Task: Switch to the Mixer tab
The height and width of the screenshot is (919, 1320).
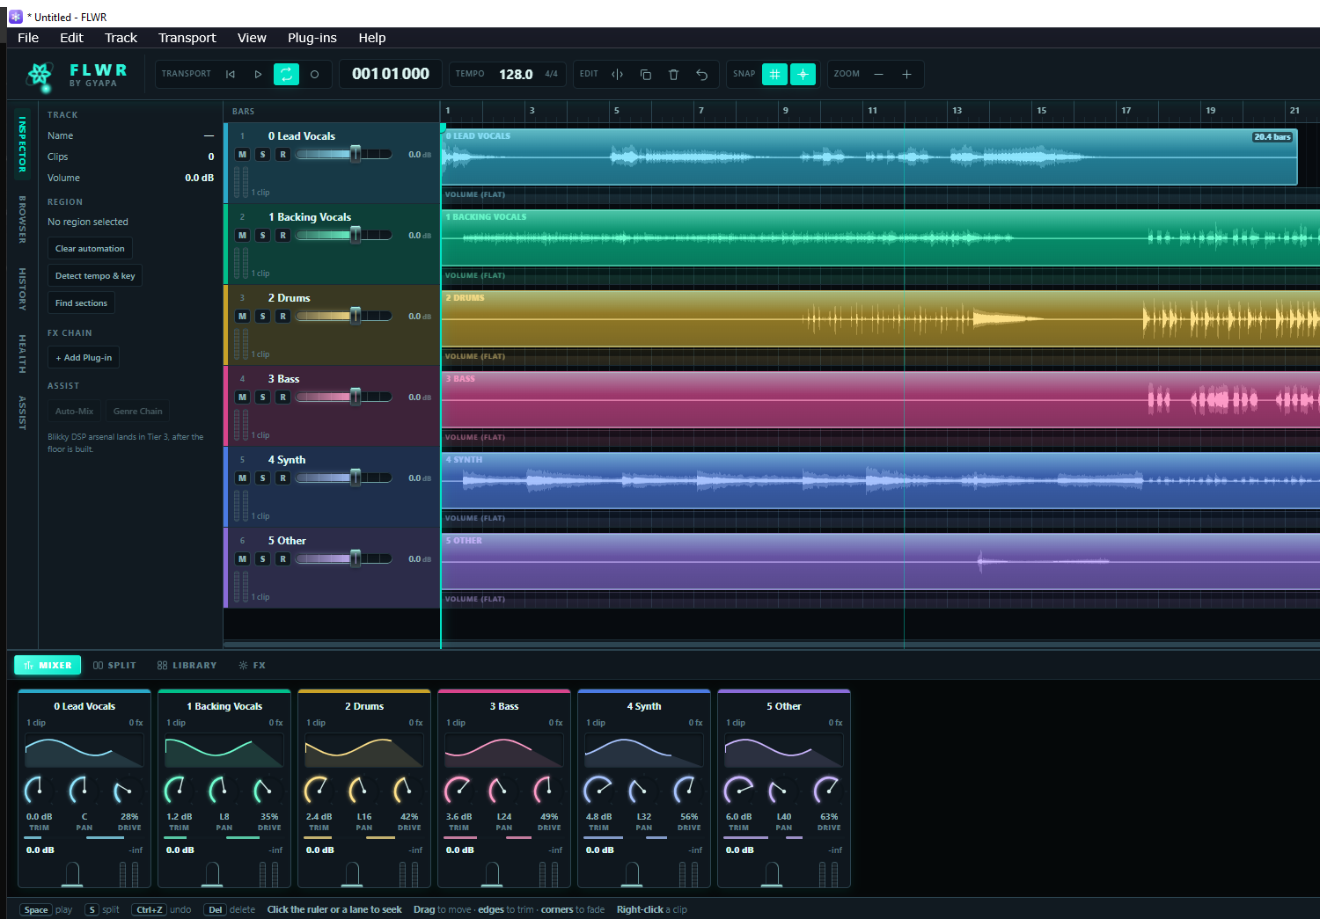Action: point(48,666)
